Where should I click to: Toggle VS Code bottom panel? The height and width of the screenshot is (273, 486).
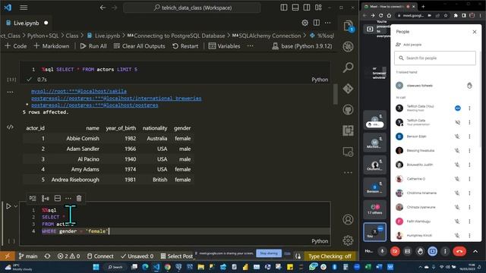pyautogui.click(x=295, y=8)
